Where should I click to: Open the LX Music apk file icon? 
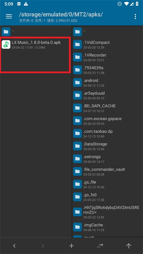pyautogui.click(x=6, y=44)
